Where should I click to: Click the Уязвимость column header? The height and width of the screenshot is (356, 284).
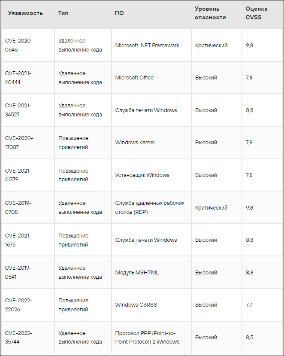(25, 13)
